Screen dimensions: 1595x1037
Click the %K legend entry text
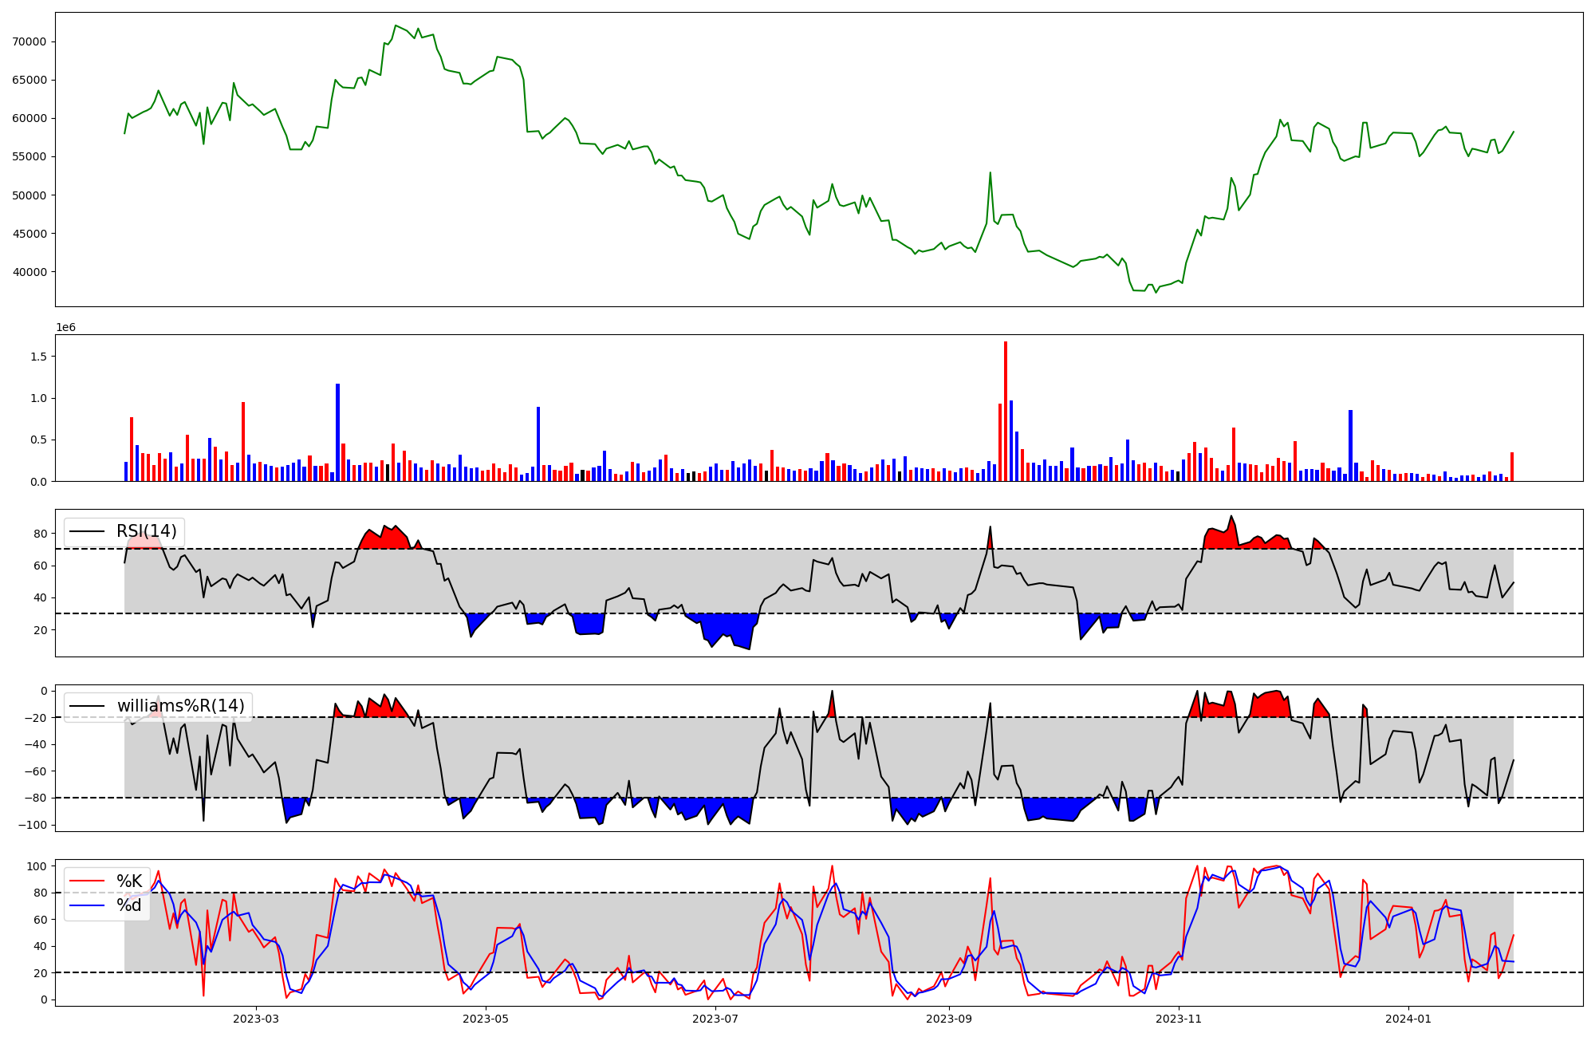(x=129, y=881)
